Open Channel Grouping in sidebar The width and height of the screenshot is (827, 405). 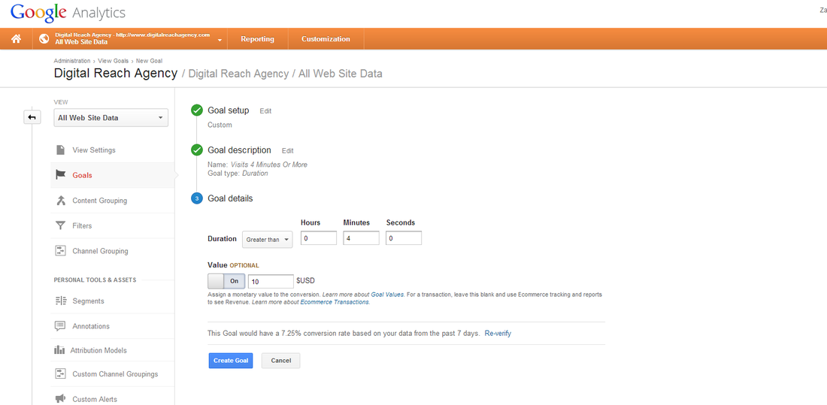[100, 251]
